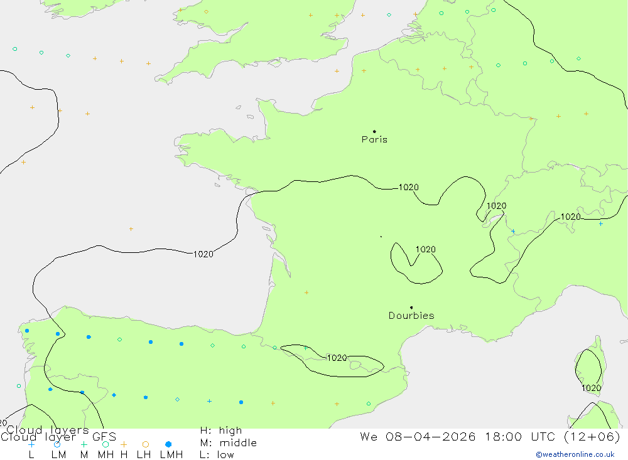This screenshot has height=460, width=628.
Task: Click the 1020 isobar label below Paris
Action: (409, 188)
